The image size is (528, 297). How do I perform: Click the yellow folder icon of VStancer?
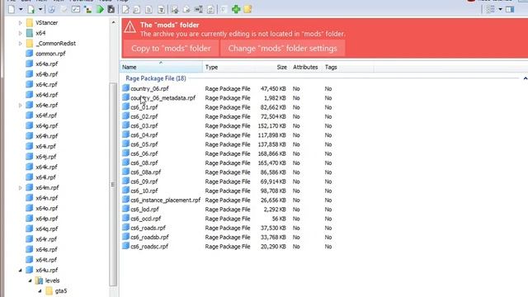[30, 22]
